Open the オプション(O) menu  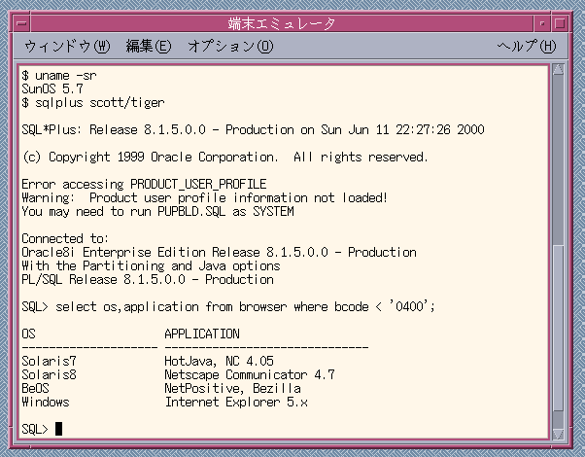[x=230, y=47]
